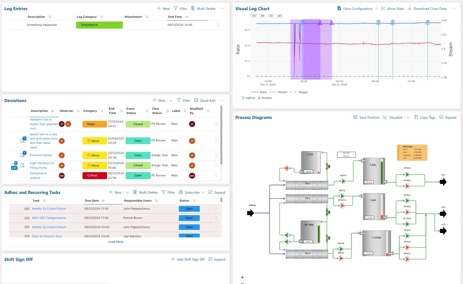Click the red Critical category badge
The height and width of the screenshot is (284, 463).
95,176
